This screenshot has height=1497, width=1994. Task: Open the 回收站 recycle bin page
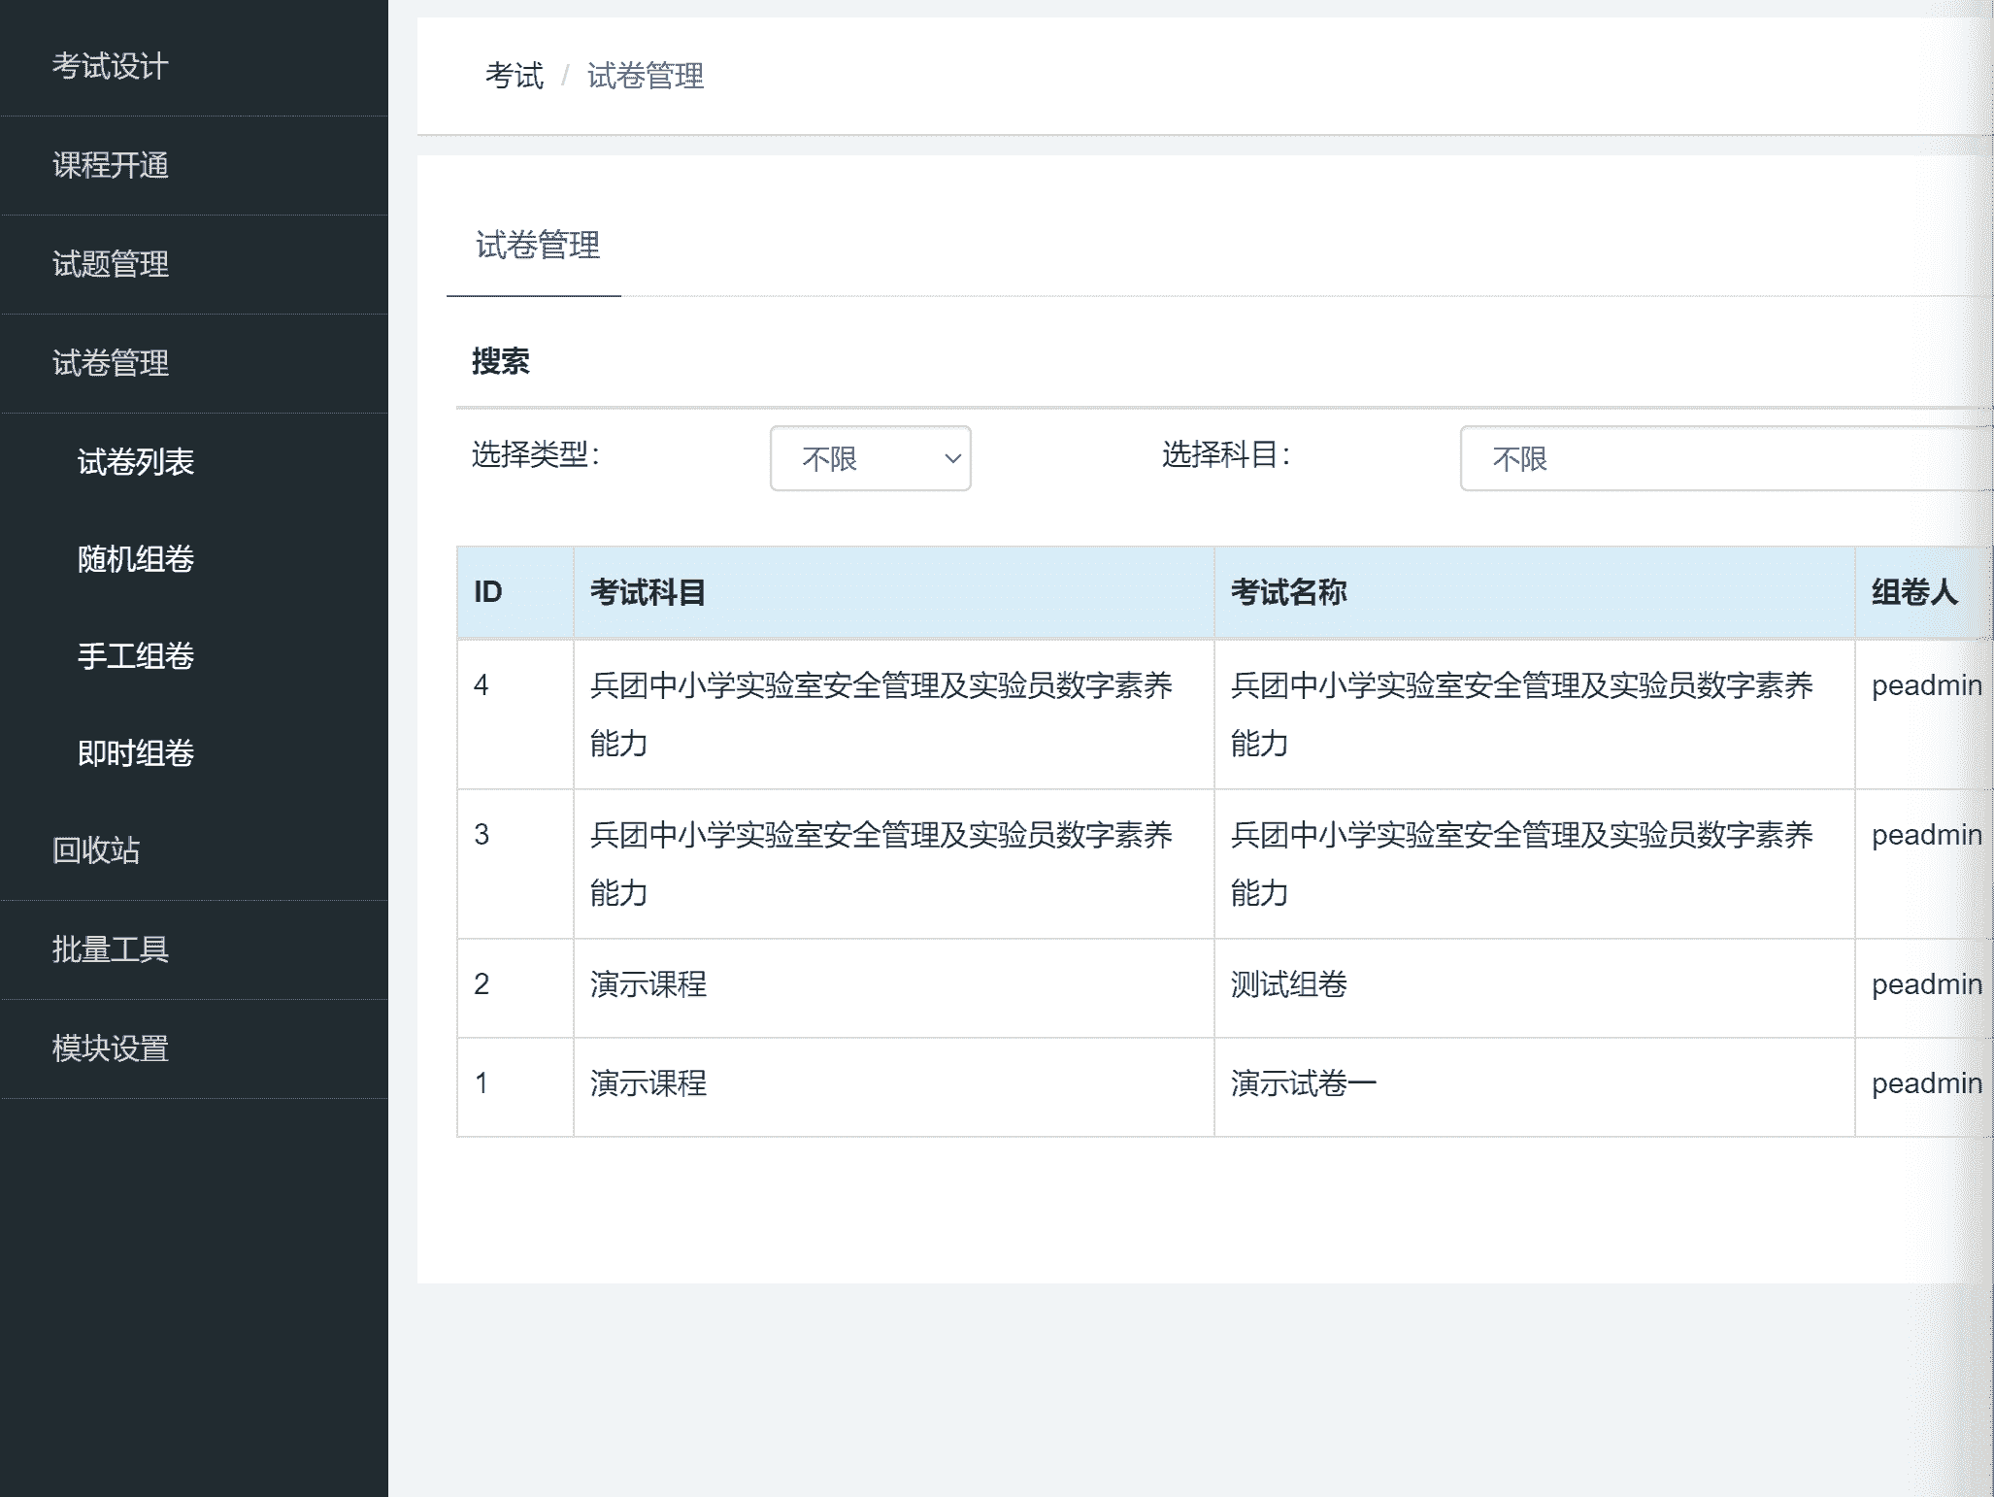click(x=96, y=850)
